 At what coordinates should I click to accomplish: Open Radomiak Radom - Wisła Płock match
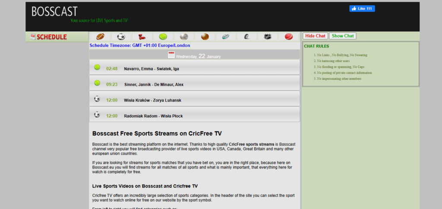153,116
